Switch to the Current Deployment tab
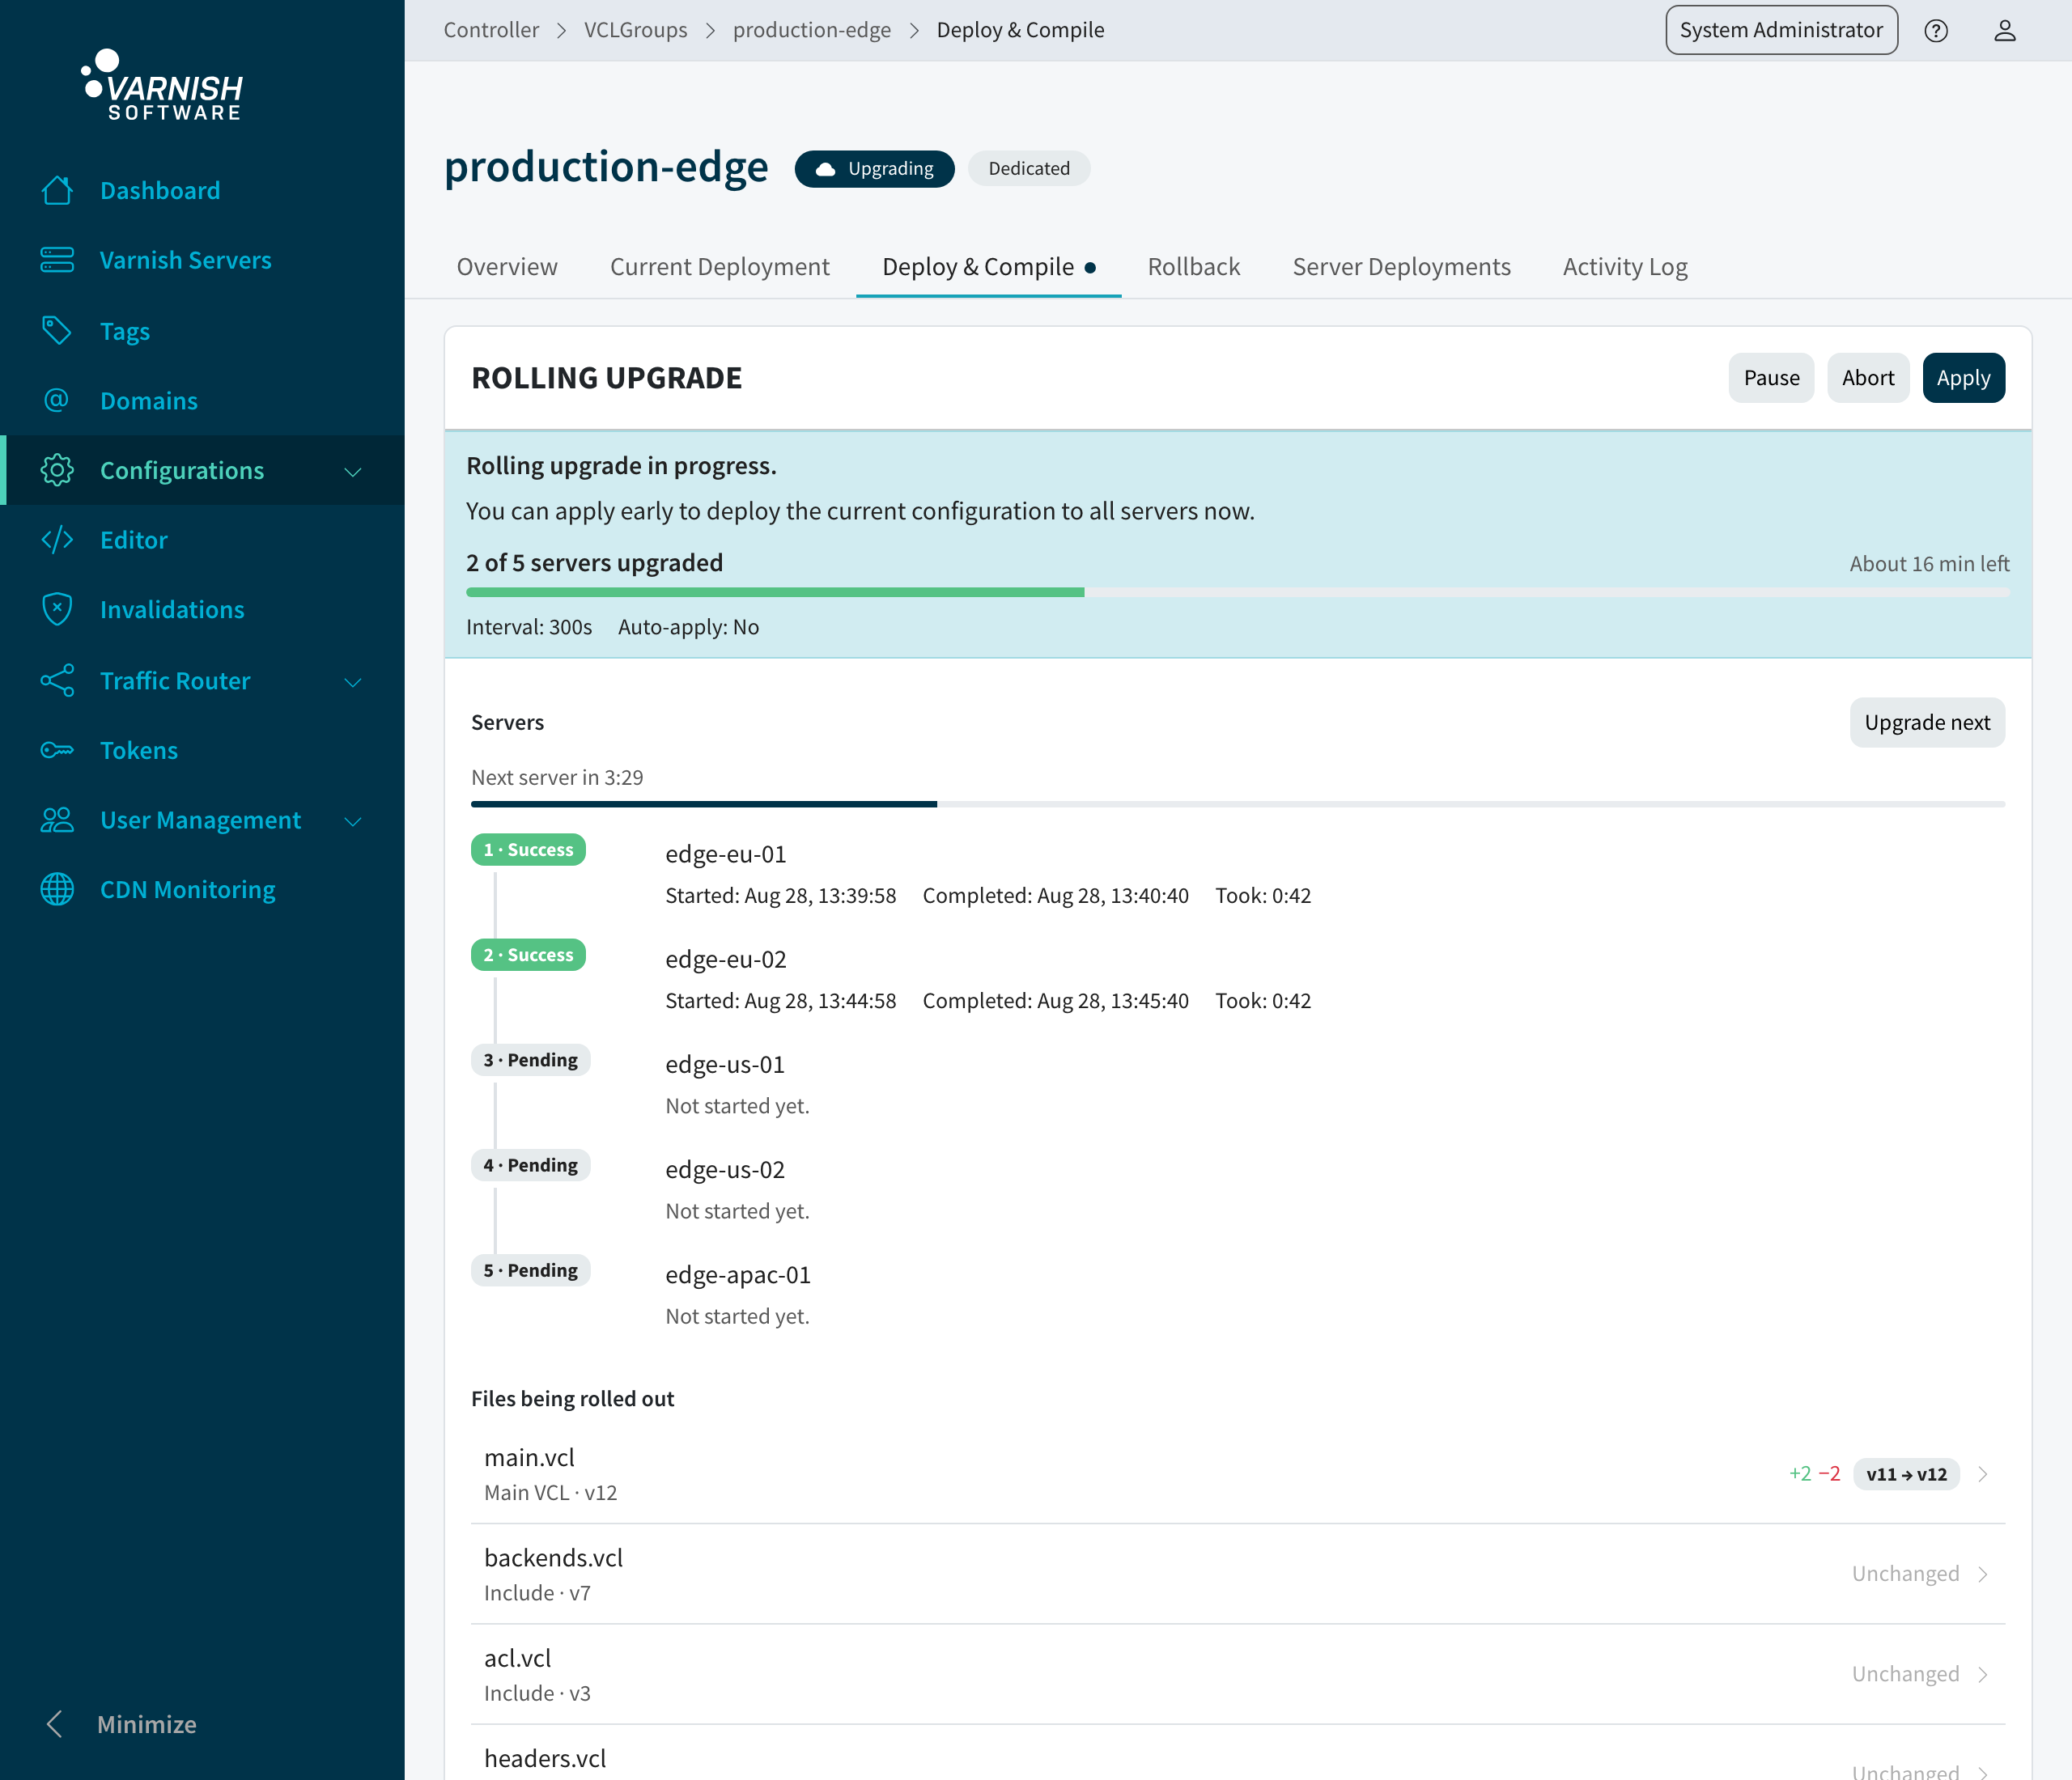2072x1780 pixels. [720, 267]
